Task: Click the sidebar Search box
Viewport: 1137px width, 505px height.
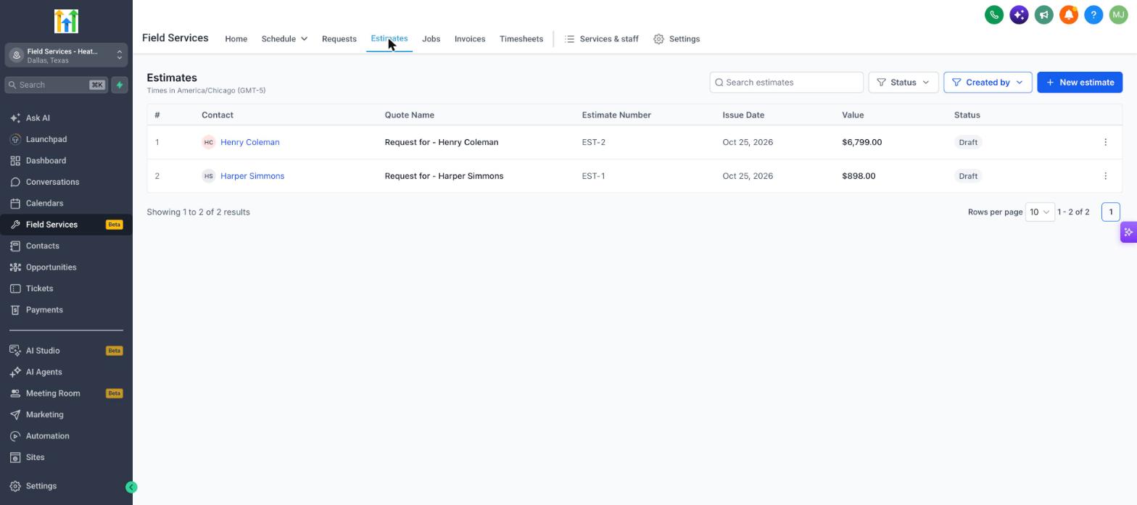Action: tap(57, 85)
